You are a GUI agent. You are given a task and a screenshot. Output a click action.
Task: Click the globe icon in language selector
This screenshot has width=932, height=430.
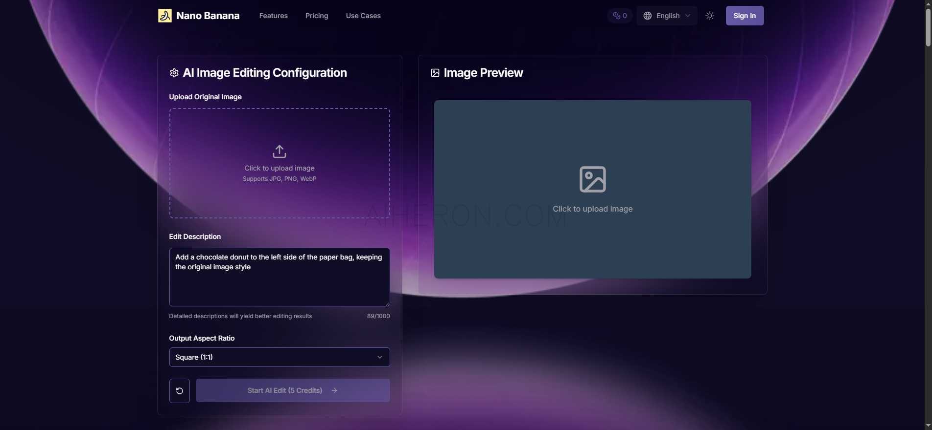(647, 16)
